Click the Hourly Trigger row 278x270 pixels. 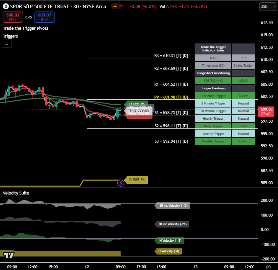tap(225, 119)
